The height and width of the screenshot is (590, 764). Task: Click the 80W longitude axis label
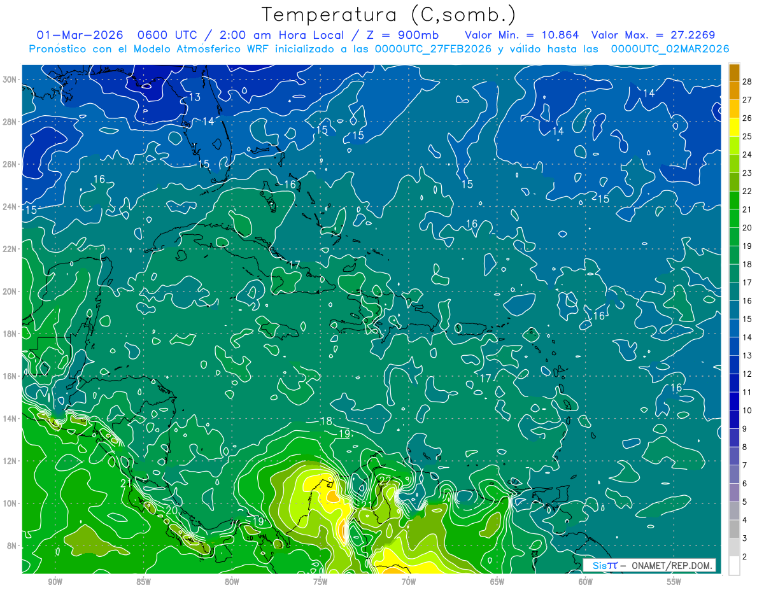(232, 582)
